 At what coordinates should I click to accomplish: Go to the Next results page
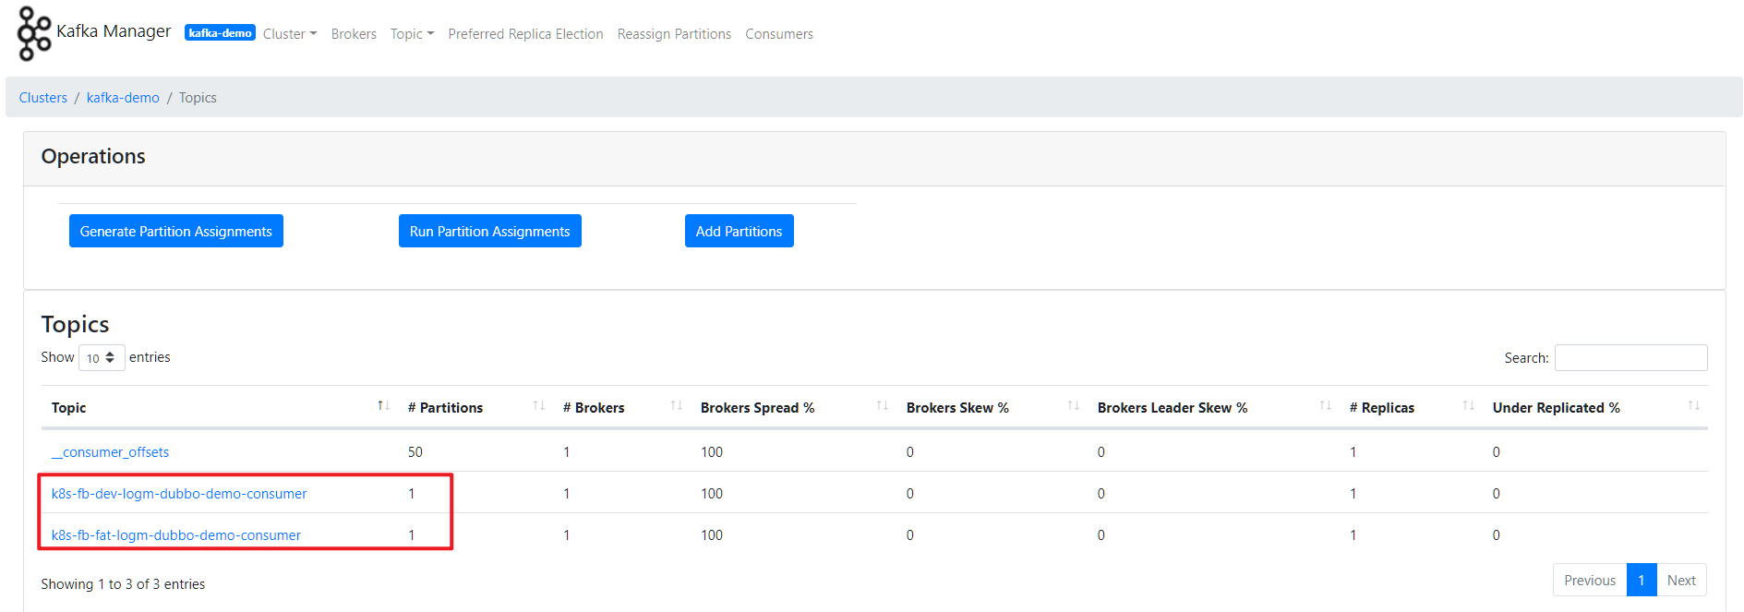click(x=1681, y=581)
